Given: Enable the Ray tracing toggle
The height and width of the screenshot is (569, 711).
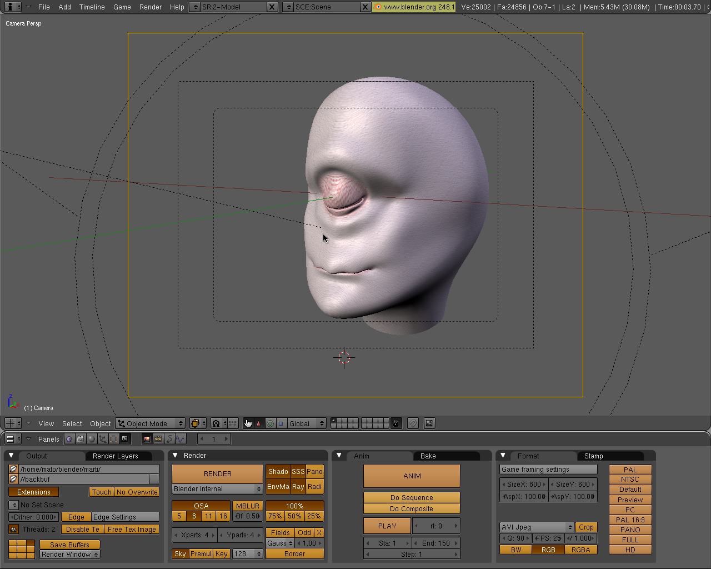Looking at the screenshot, I should [x=298, y=487].
